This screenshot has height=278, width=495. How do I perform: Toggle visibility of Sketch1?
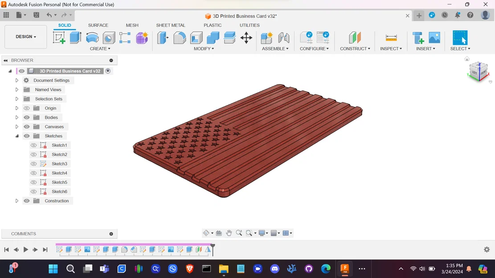[x=33, y=145]
